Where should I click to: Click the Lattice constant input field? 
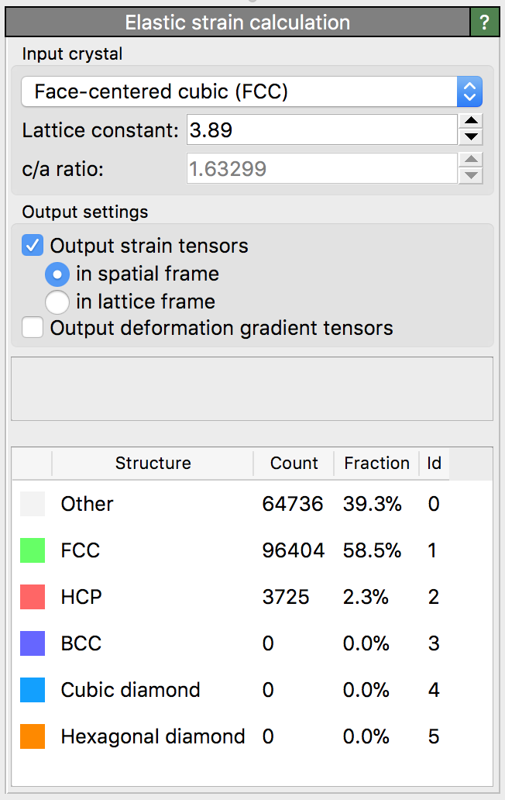tap(321, 129)
